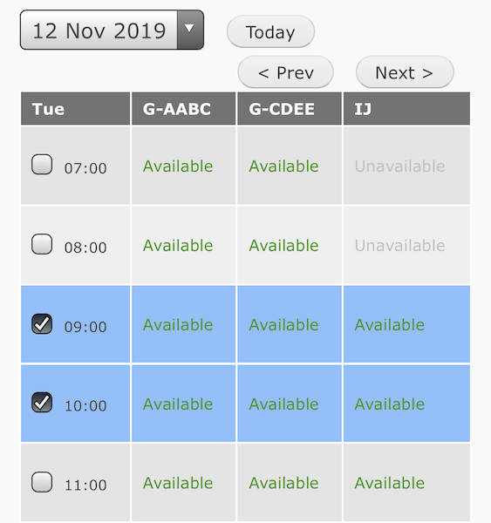
Task: Tick the 11:00 time slot checkbox
Action: [x=42, y=482]
